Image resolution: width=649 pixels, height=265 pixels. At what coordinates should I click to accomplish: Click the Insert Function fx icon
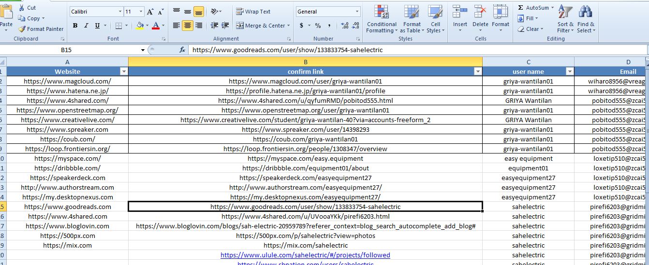pyautogui.click(x=182, y=50)
